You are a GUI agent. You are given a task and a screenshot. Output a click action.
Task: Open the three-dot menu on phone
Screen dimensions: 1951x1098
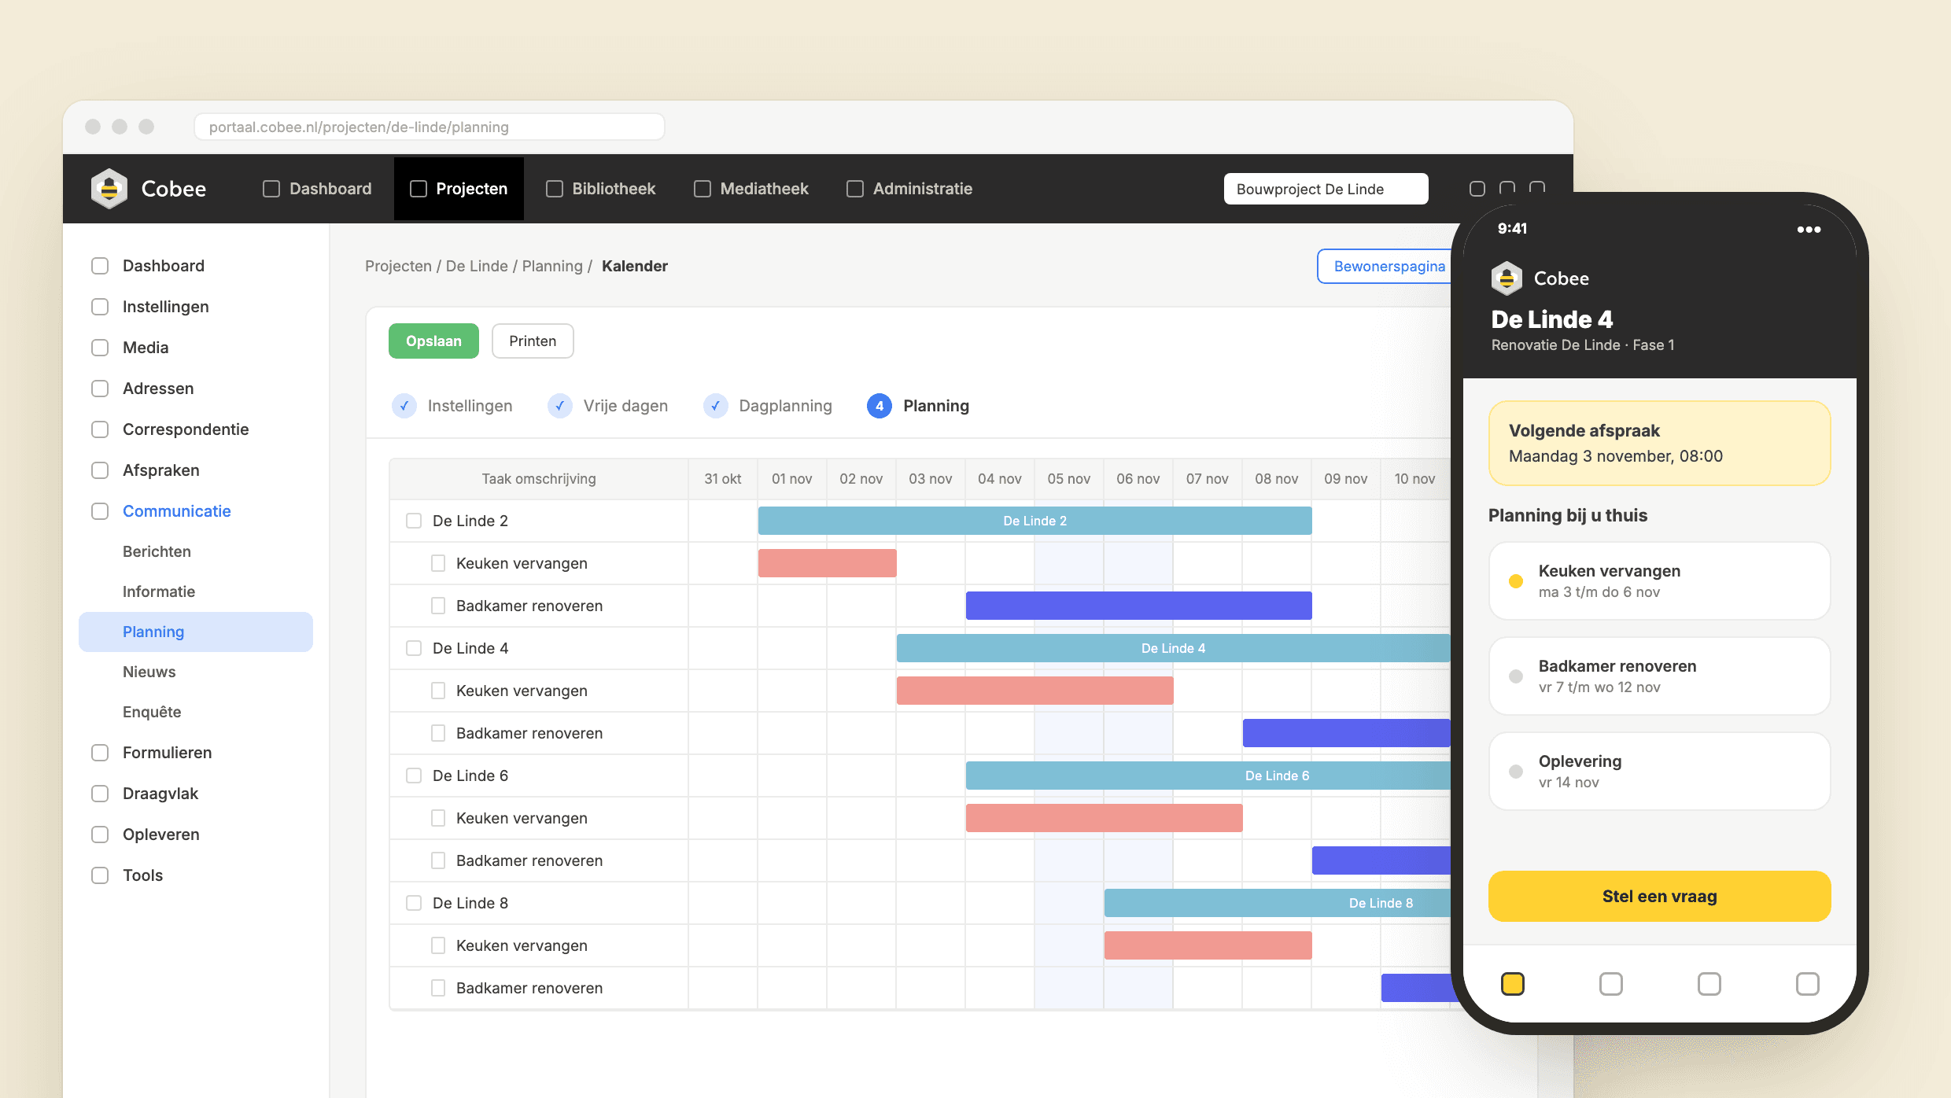click(1809, 230)
